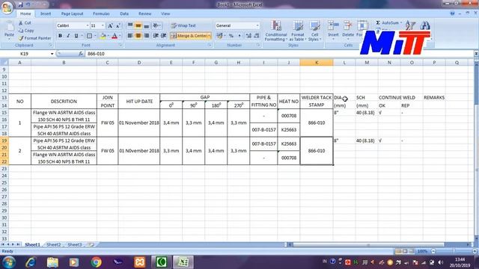Viewport: 479px width, 269px height.
Task: Increase font size with Grow Font
Action: click(110, 25)
